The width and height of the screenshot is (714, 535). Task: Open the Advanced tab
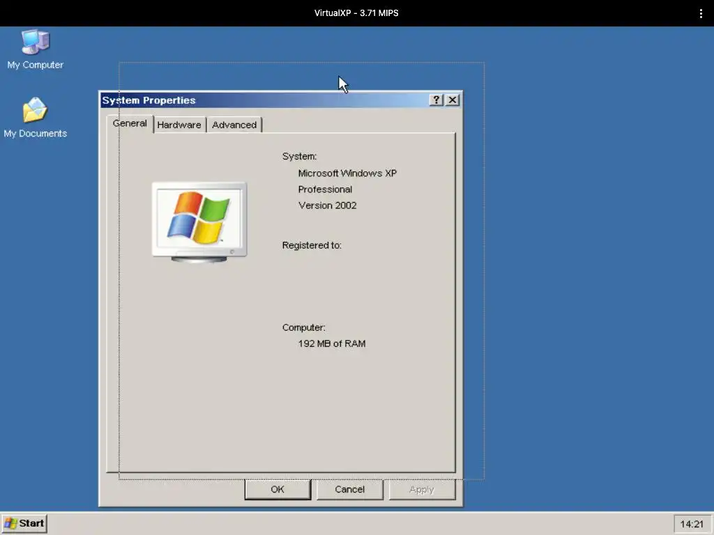(x=234, y=125)
